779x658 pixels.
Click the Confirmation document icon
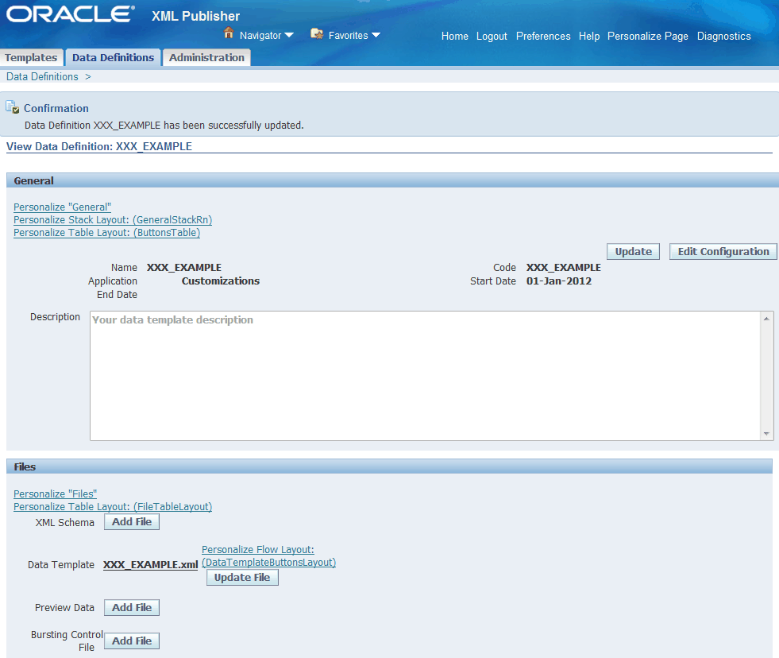(13, 107)
